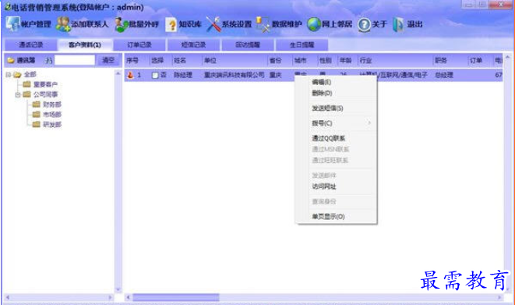Click the 清空 clear button

point(108,60)
